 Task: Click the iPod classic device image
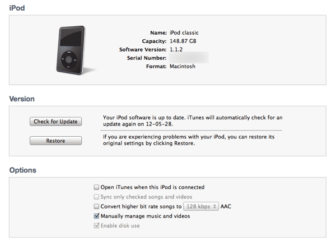[70, 49]
